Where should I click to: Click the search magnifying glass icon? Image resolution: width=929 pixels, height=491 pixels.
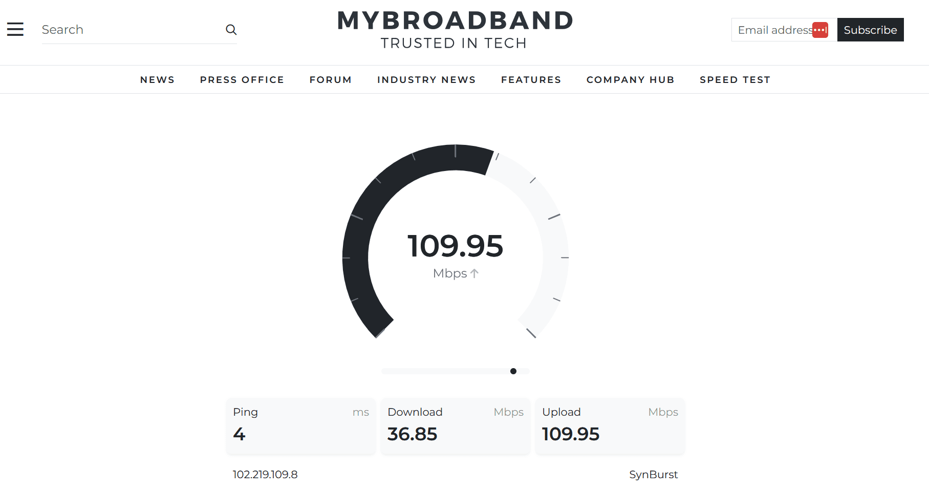click(x=231, y=30)
